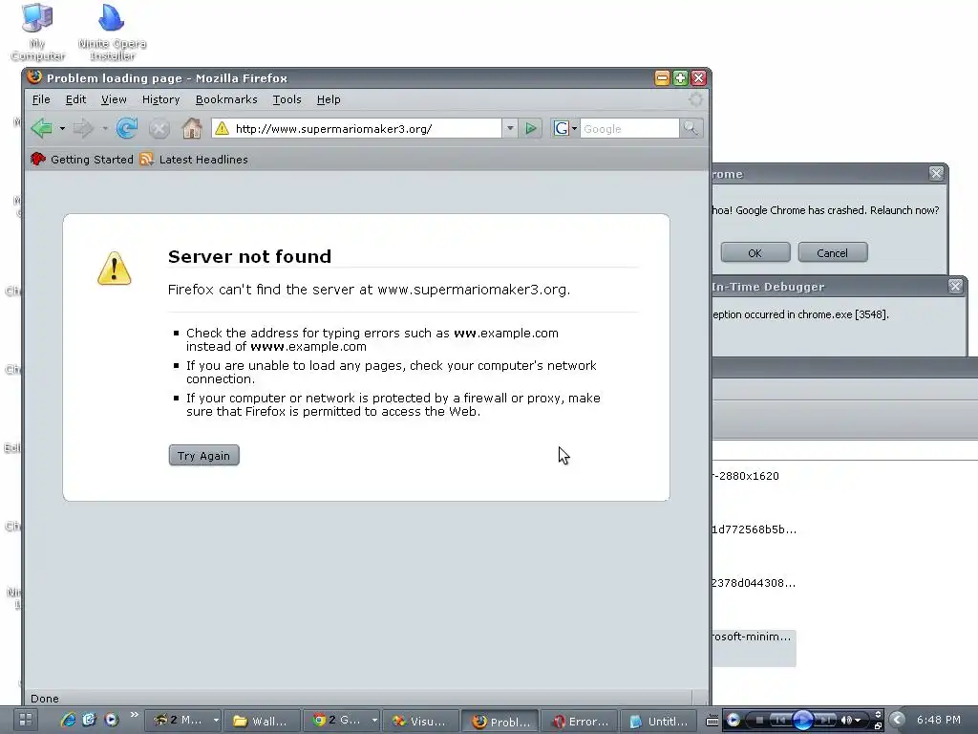Viewport: 978px width, 734px height.
Task: Close the Chrome crash dialog
Action: 936,174
